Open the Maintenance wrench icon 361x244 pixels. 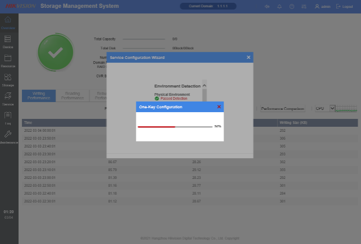(8, 136)
